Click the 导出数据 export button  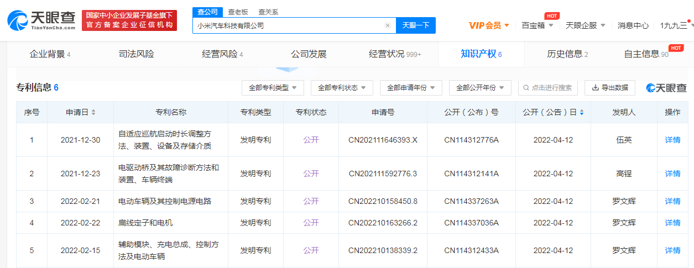tap(610, 88)
